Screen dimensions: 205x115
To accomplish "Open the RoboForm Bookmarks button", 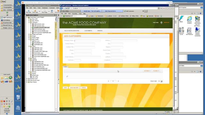I will (x=100, y=16).
